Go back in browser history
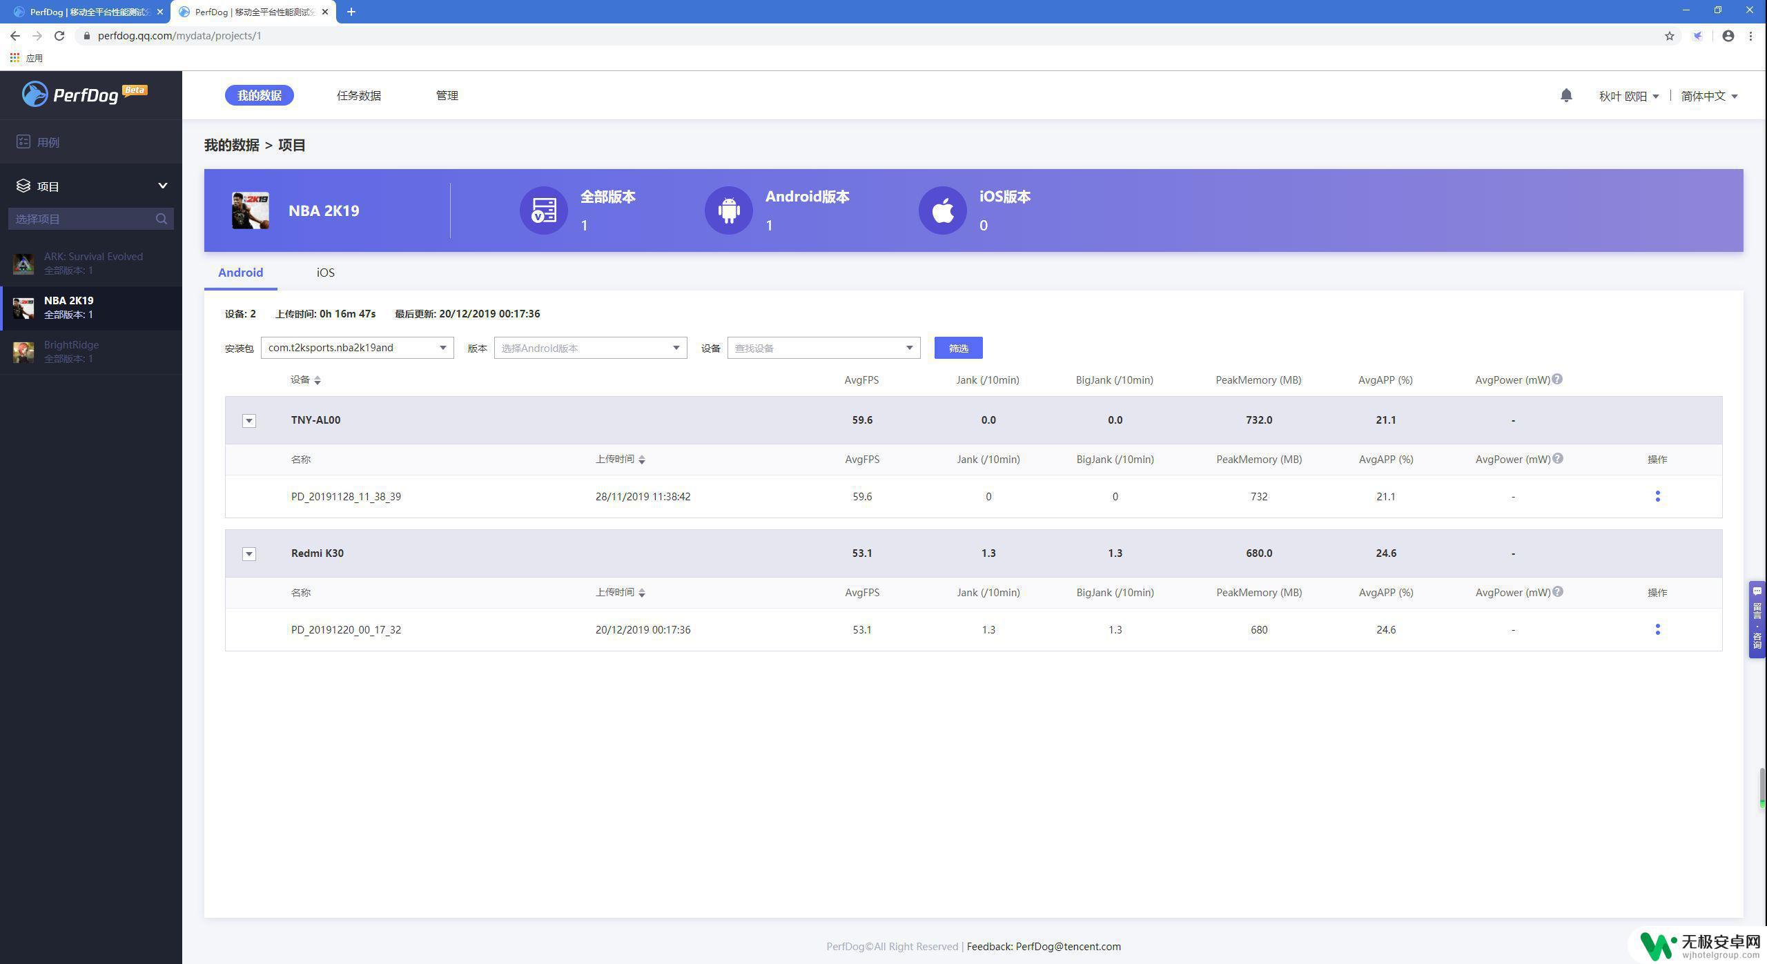Screen dimensions: 1767x964 15,36
